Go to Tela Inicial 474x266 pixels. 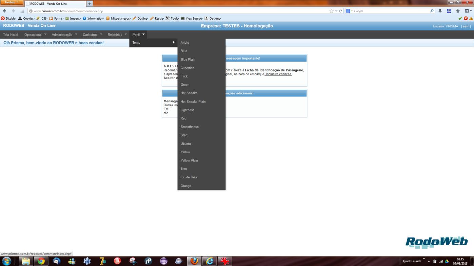point(11,35)
